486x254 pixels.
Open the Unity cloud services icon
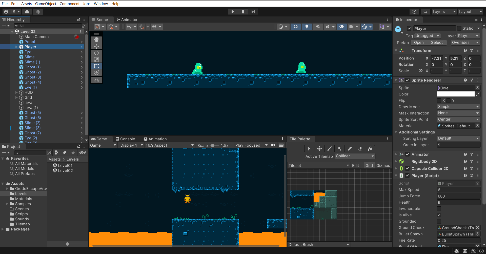point(27,12)
